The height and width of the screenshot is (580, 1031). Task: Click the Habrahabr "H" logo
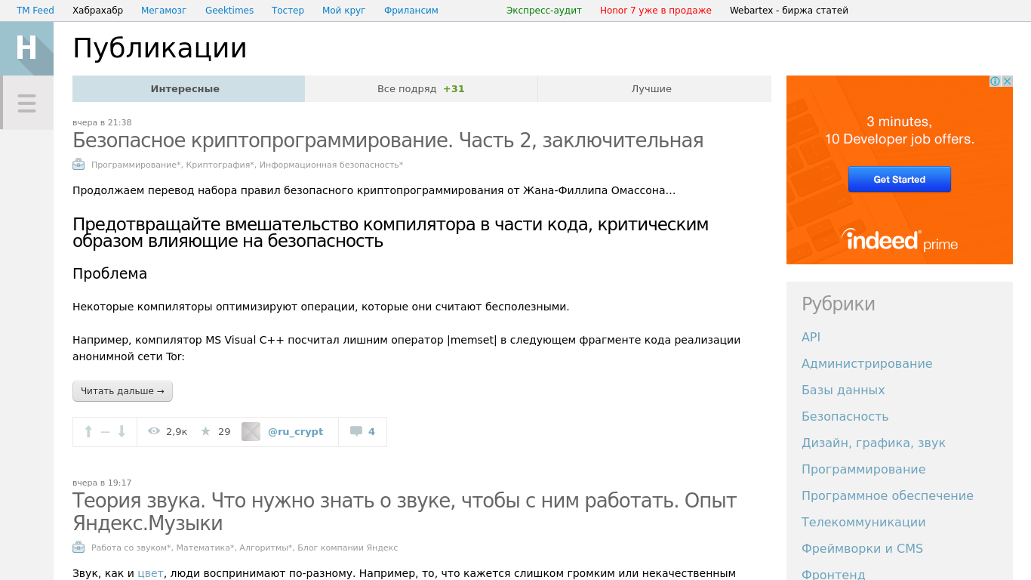click(x=26, y=47)
